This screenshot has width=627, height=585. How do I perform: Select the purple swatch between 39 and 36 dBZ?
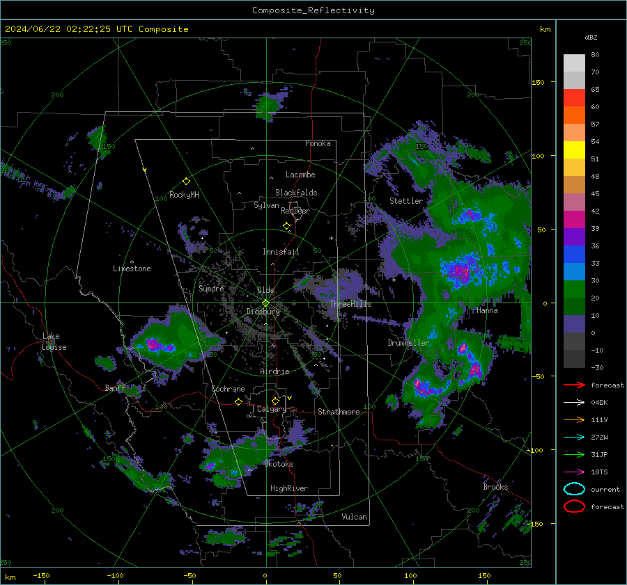[574, 237]
